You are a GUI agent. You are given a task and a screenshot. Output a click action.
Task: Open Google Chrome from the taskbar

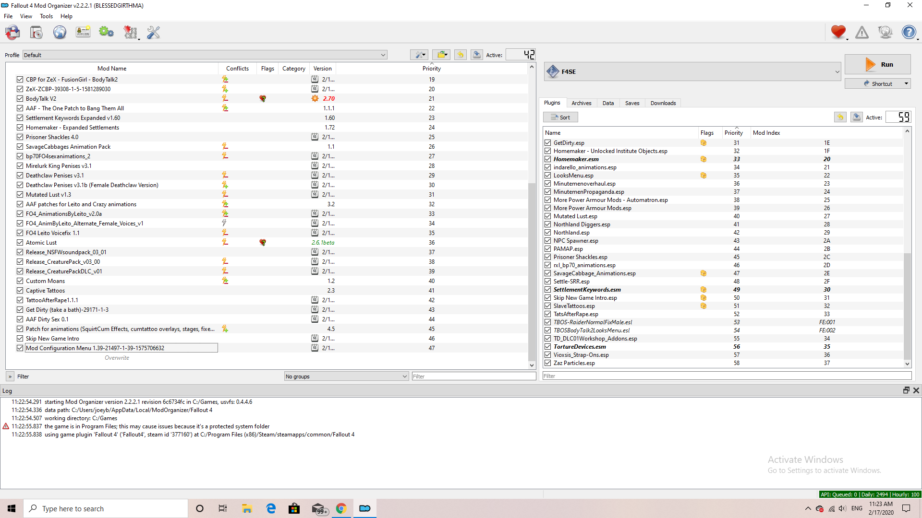(341, 508)
